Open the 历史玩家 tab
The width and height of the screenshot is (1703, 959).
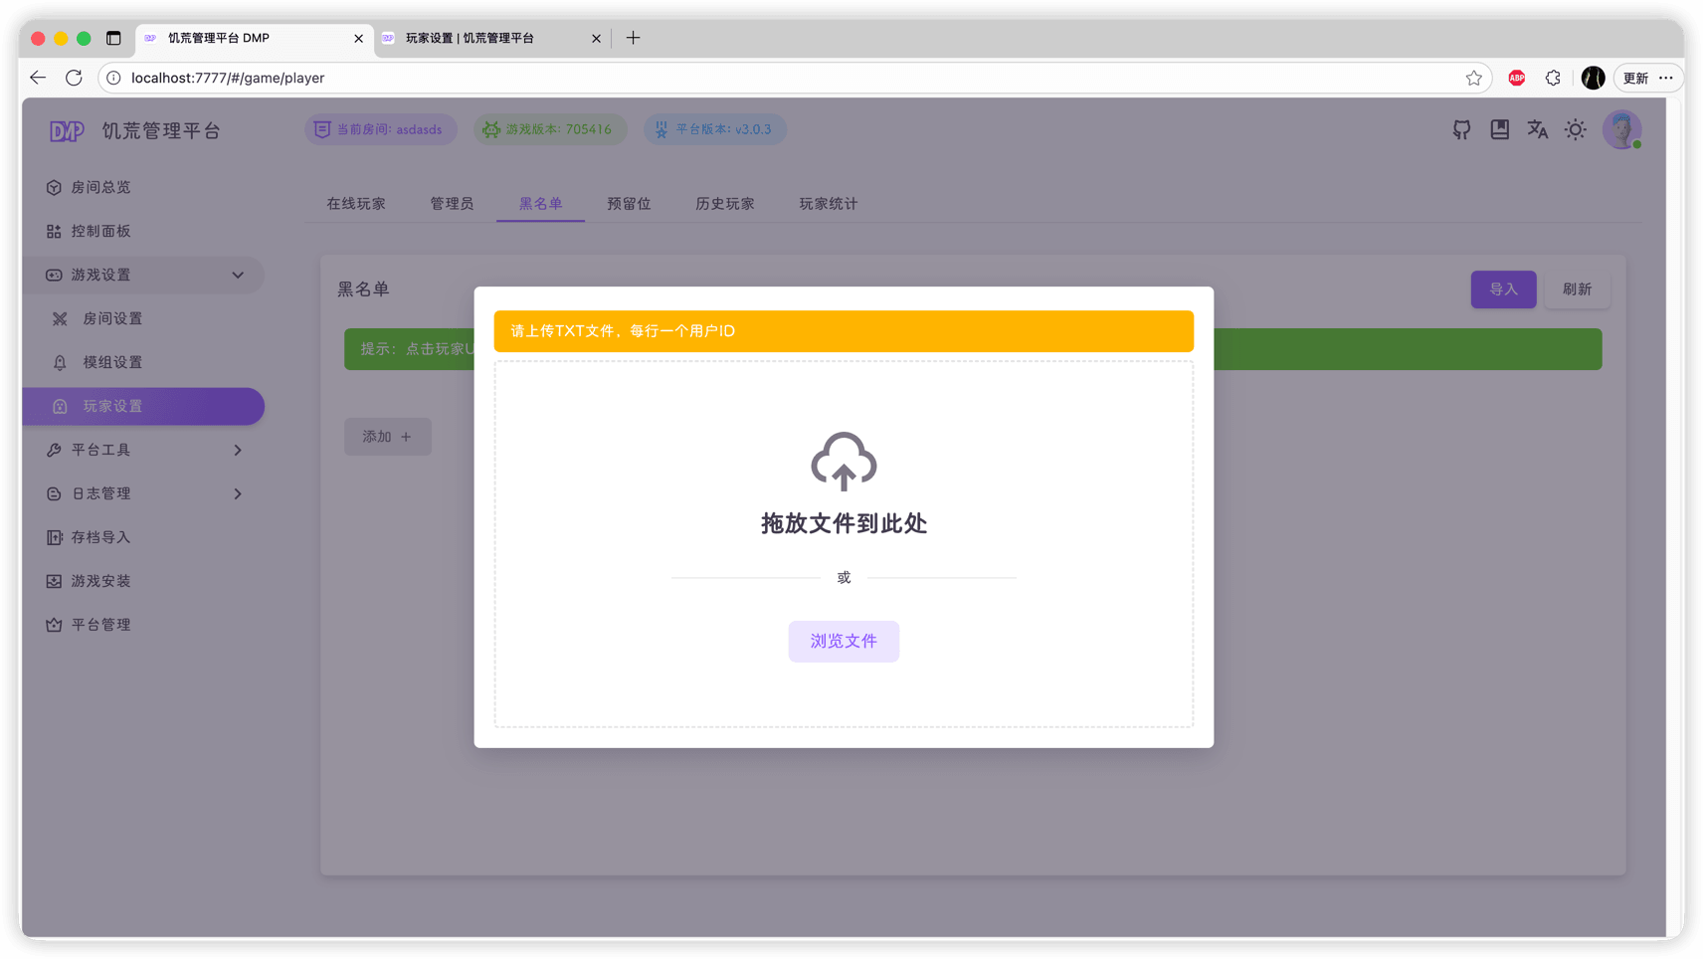pyautogui.click(x=724, y=203)
